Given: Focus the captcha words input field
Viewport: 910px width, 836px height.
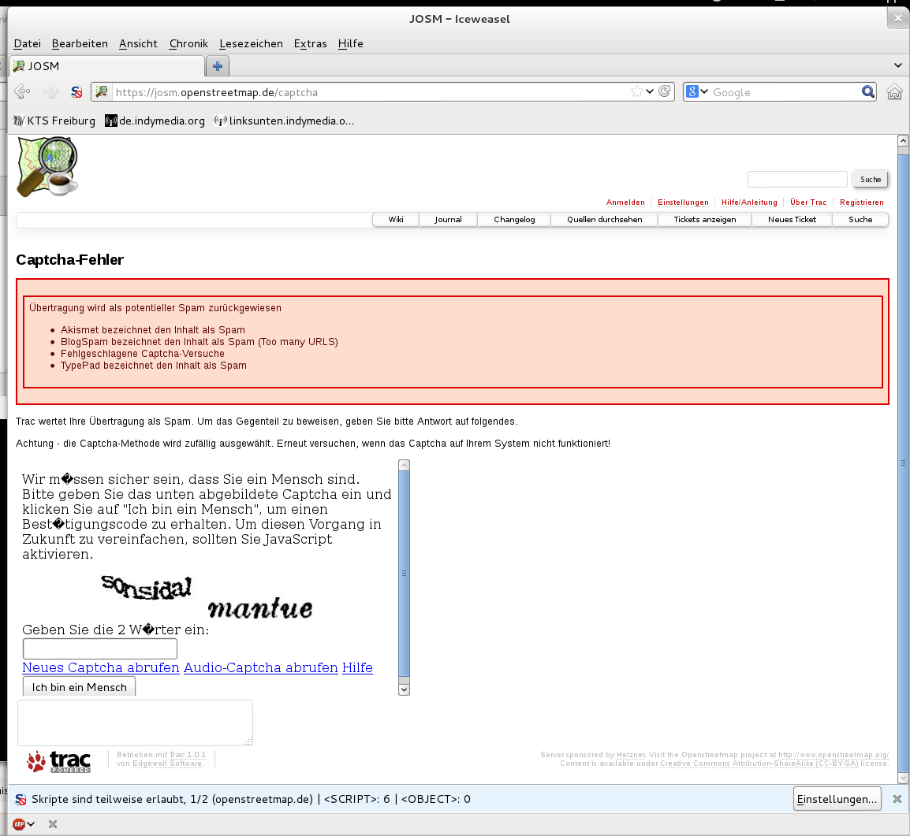Looking at the screenshot, I should (100, 648).
